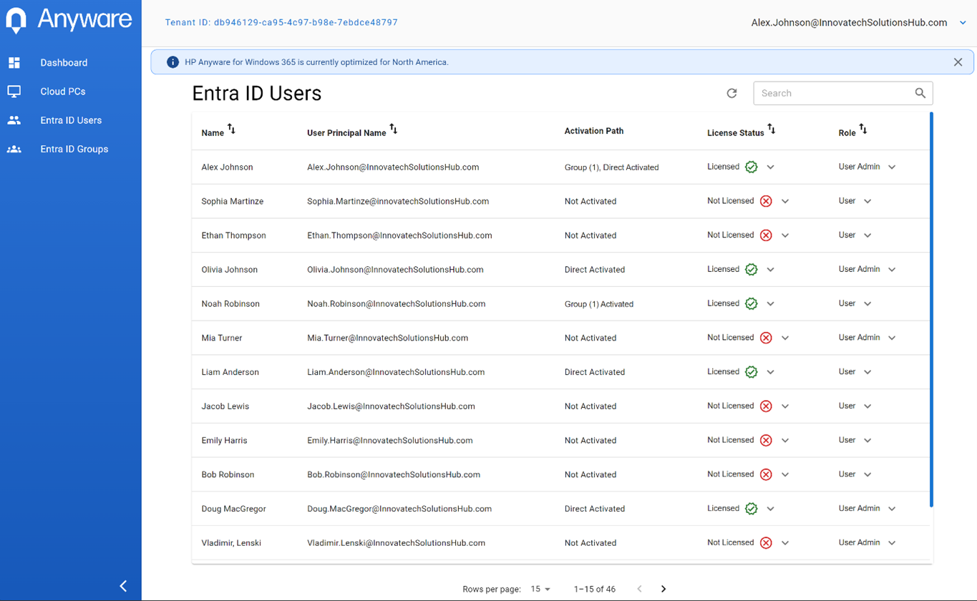
Task: Click the name Noah Robinson
Action: pyautogui.click(x=230, y=304)
